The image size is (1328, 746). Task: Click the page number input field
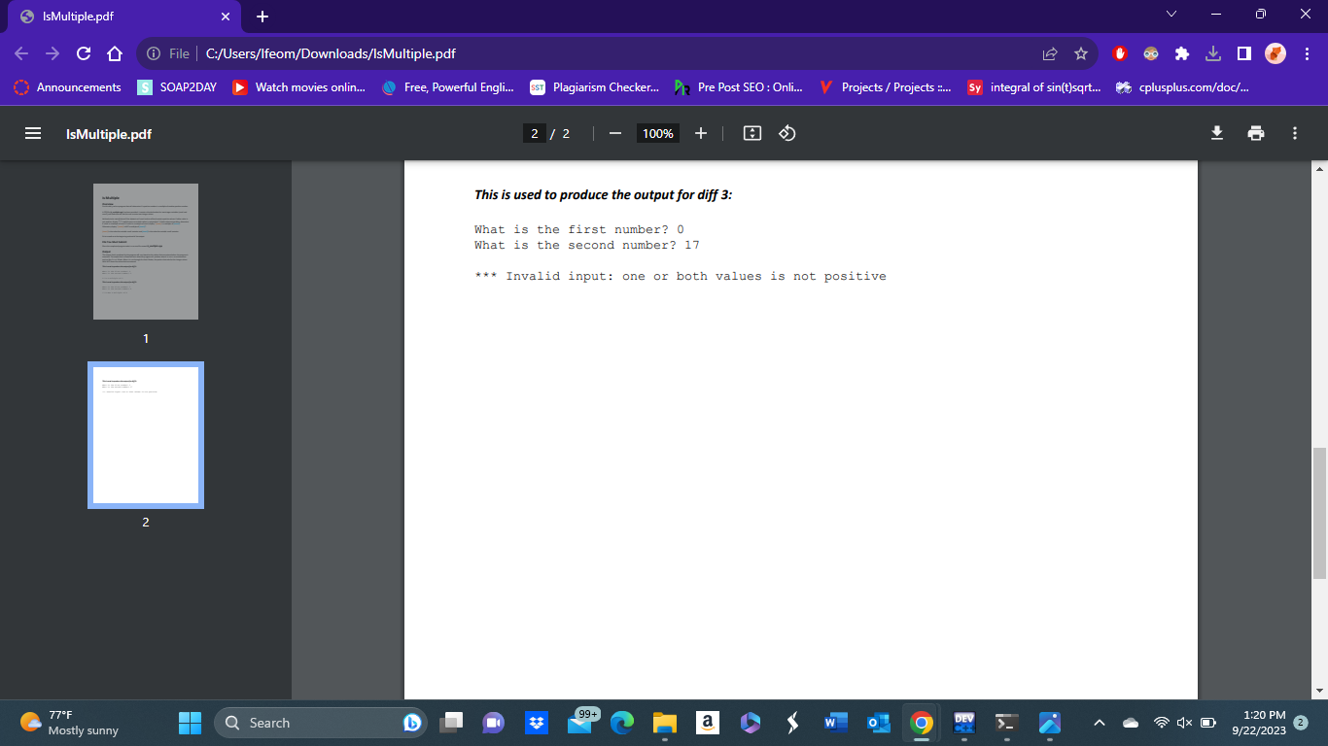(535, 133)
